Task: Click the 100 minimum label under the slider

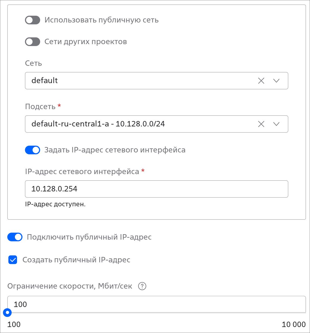Action: 14,324
